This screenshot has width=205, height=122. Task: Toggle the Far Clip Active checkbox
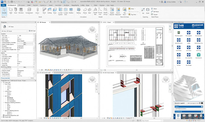coord(18,60)
